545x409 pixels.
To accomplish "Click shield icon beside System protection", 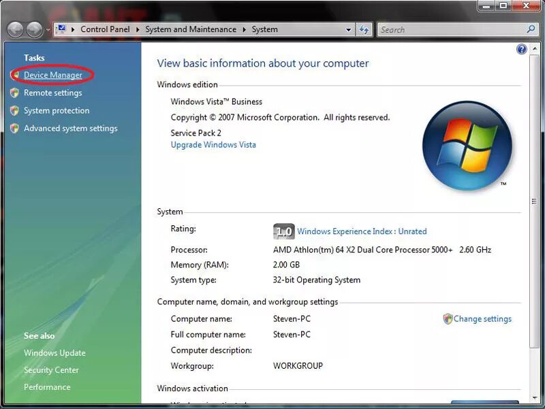I will tap(14, 110).
